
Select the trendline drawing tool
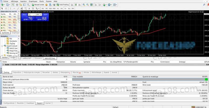(x=19, y=9)
